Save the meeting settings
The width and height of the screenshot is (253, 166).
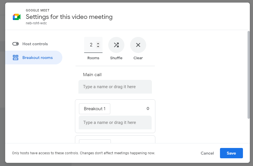point(231,153)
